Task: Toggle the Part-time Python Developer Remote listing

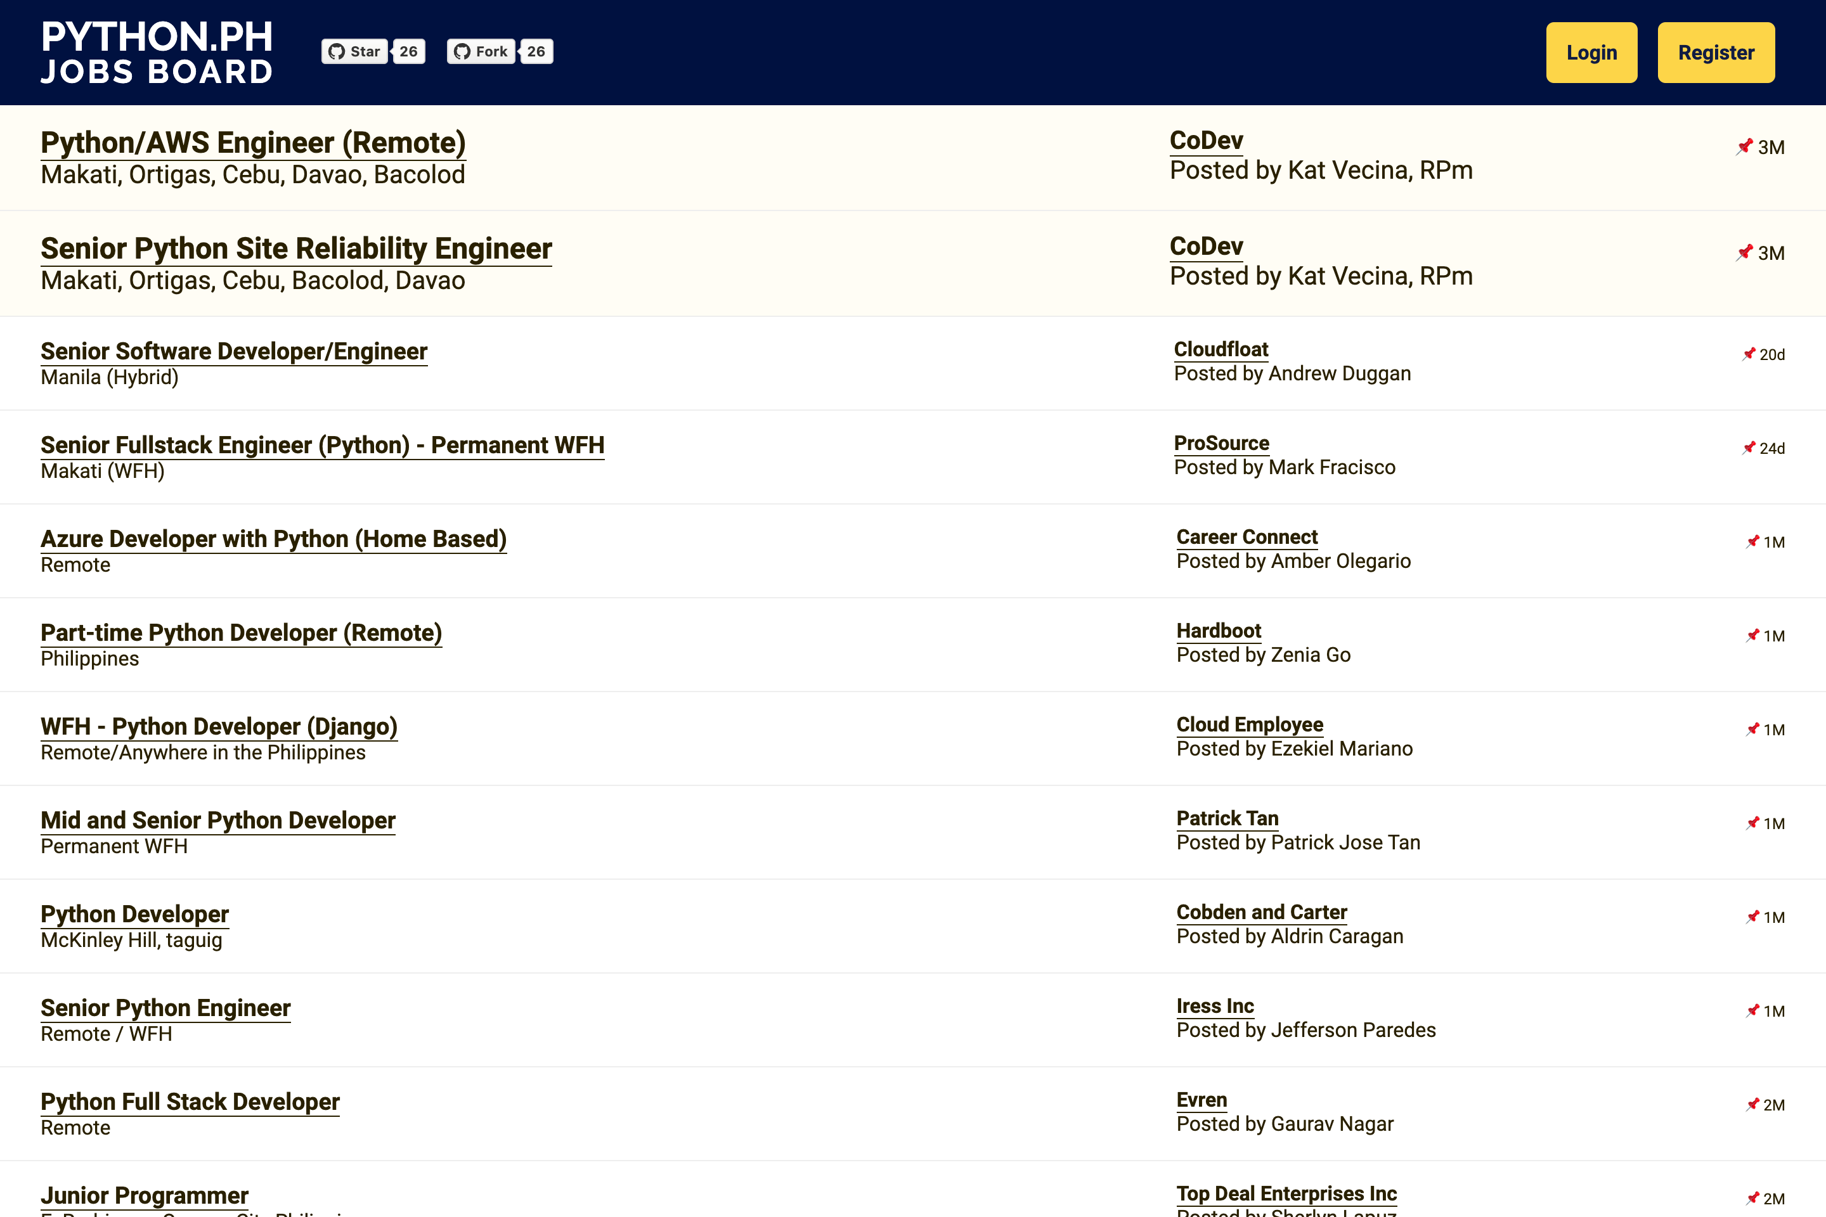Action: [240, 631]
